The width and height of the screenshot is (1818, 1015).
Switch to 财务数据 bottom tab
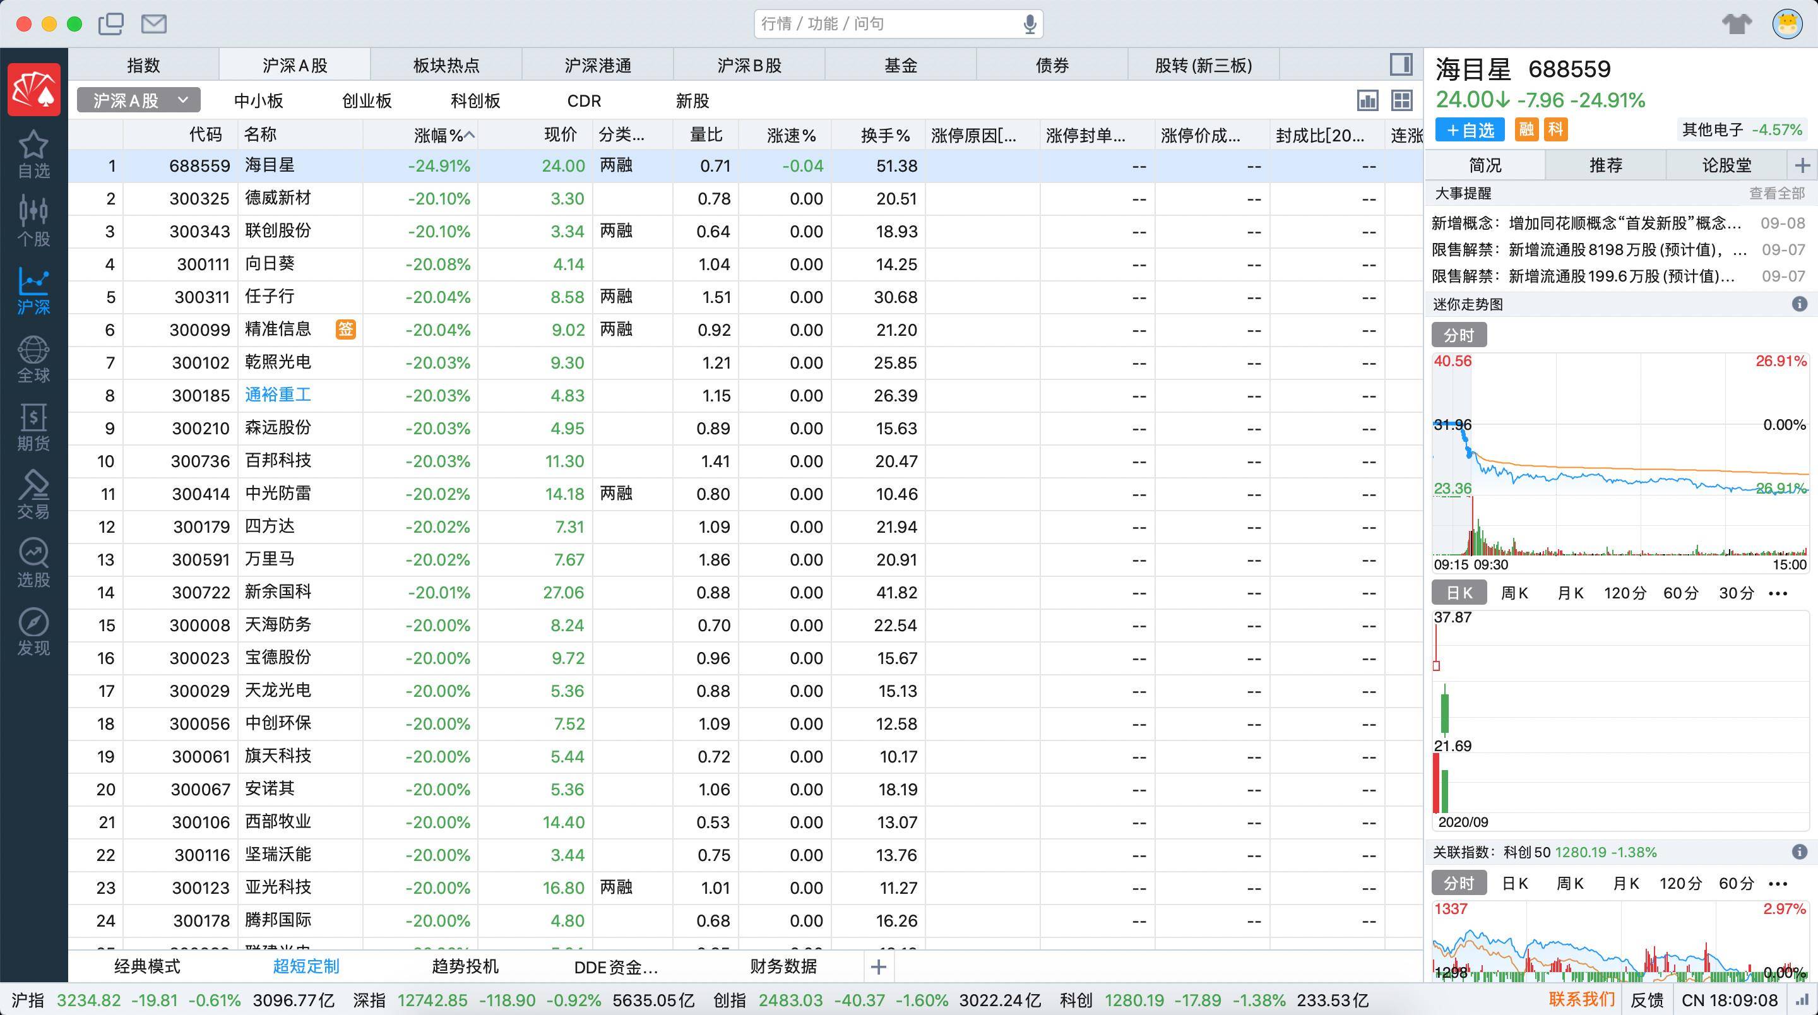[783, 966]
